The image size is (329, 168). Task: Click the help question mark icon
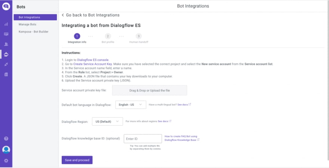click(6, 138)
